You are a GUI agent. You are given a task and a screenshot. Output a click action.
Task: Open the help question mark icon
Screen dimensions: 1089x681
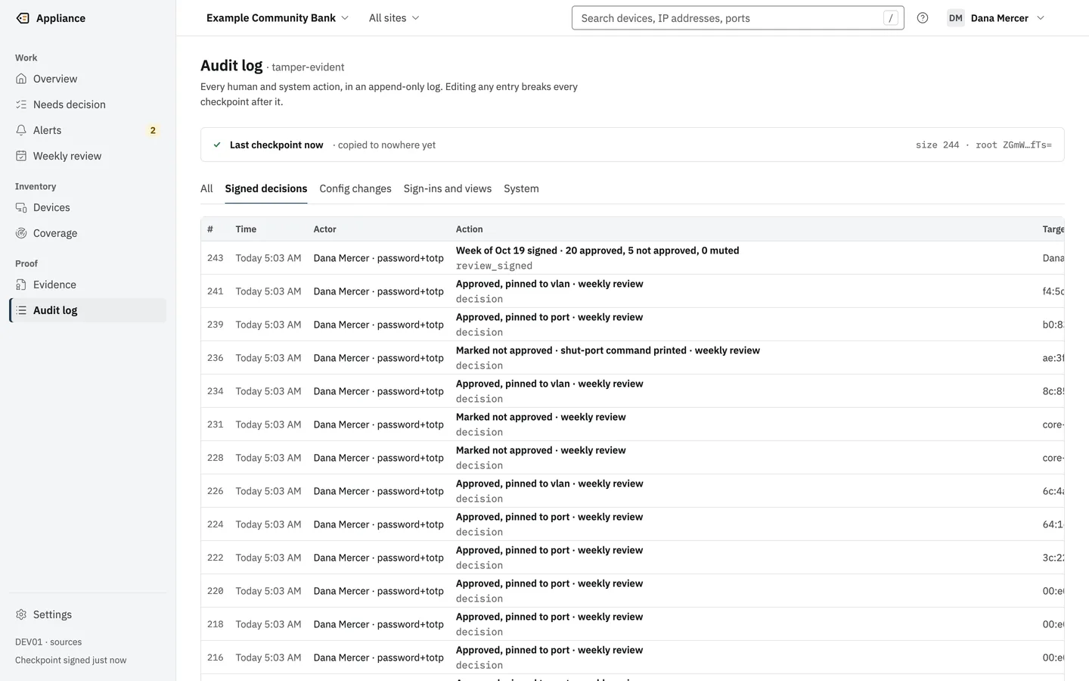tap(923, 18)
